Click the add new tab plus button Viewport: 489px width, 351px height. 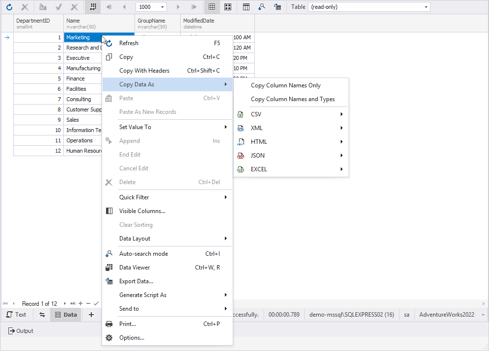coord(91,315)
